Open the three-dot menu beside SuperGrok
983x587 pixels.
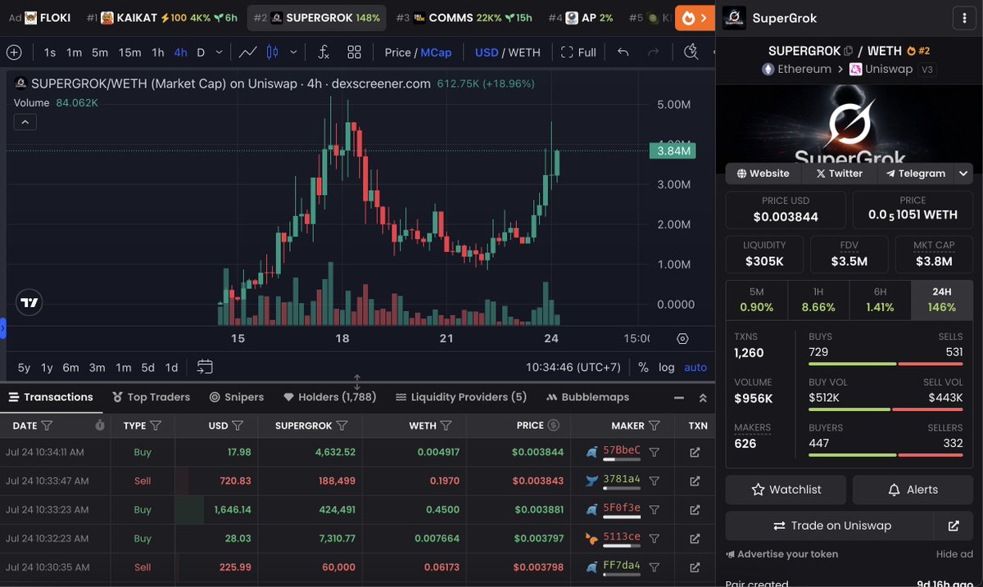click(x=963, y=18)
